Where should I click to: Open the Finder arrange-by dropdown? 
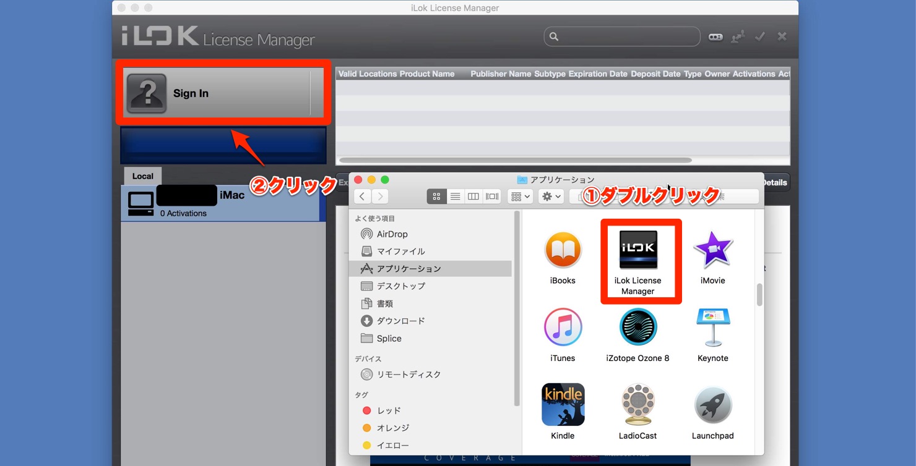(520, 197)
